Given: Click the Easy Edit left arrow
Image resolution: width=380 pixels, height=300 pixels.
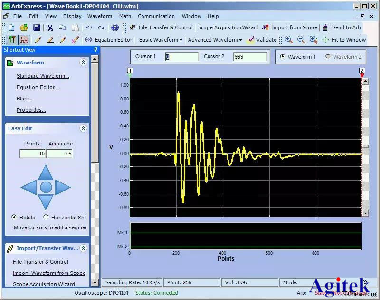Looking at the screenshot, I should pos(29,187).
